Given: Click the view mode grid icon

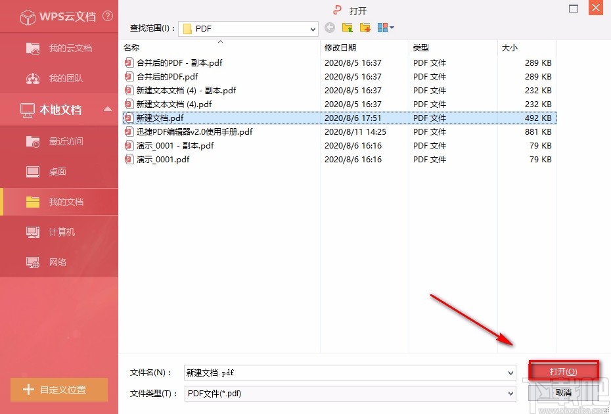Looking at the screenshot, I should click(x=381, y=28).
